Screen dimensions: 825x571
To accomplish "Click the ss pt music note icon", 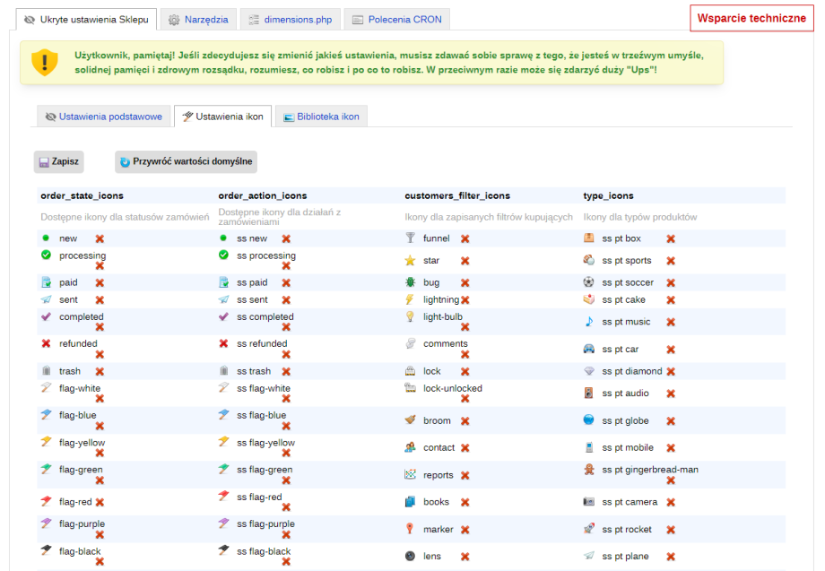I will pos(589,322).
